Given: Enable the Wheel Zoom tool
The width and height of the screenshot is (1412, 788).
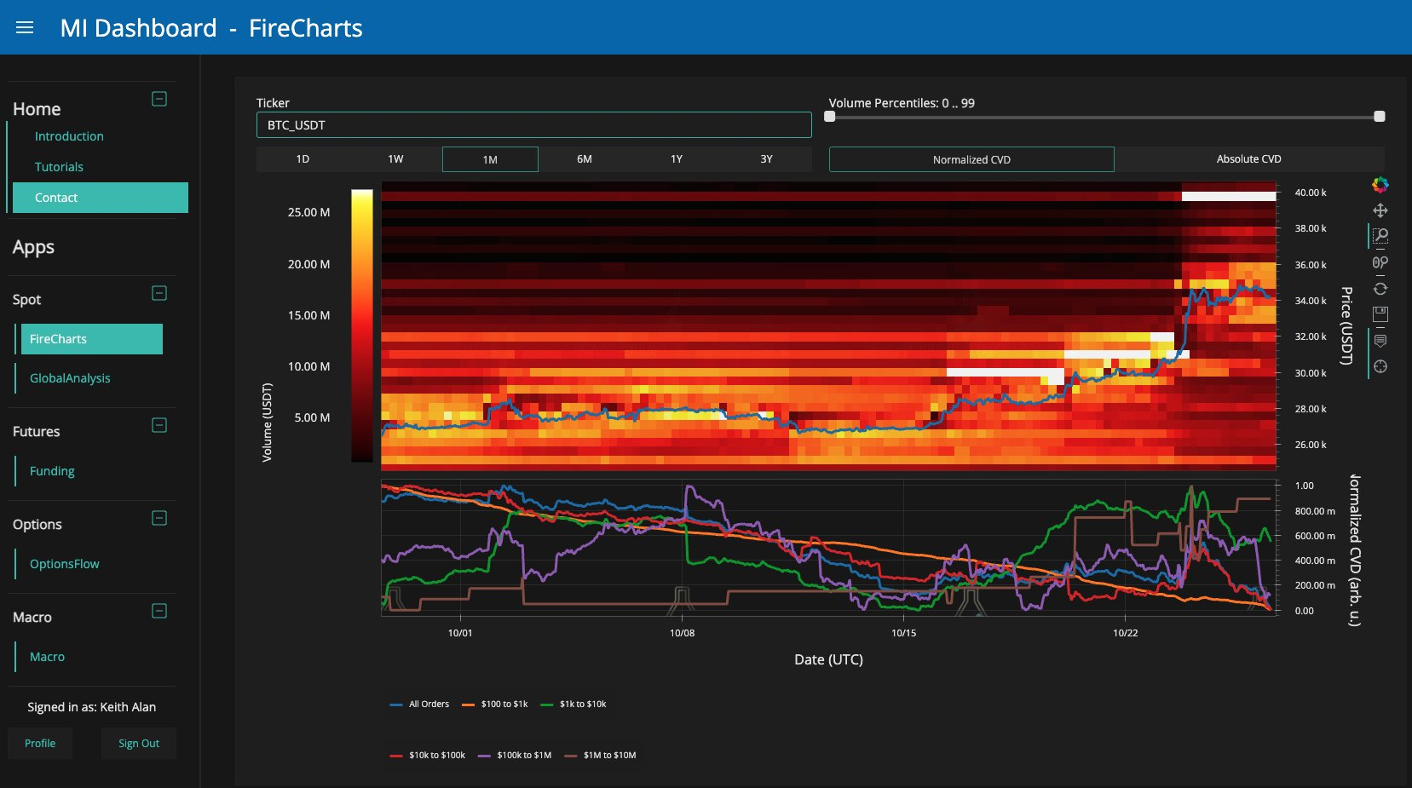Looking at the screenshot, I should [x=1380, y=262].
